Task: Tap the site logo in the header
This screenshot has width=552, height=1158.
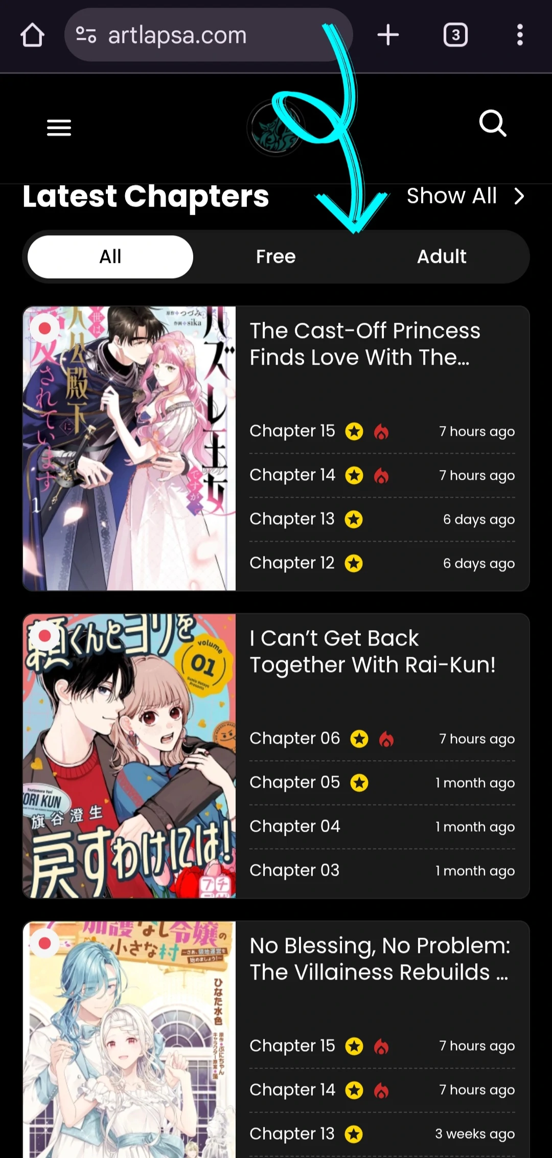Action: coord(276,128)
